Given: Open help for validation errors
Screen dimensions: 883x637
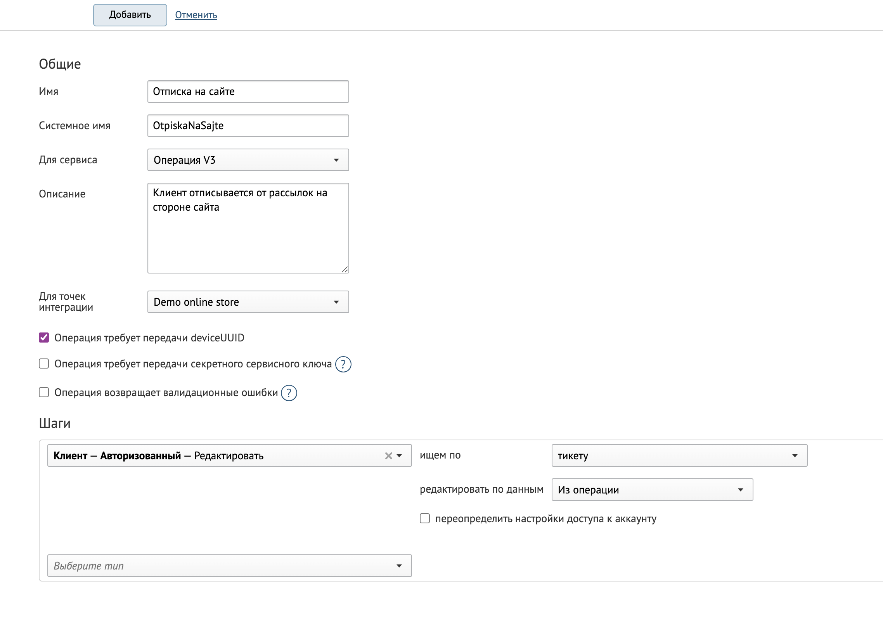Looking at the screenshot, I should 289,393.
